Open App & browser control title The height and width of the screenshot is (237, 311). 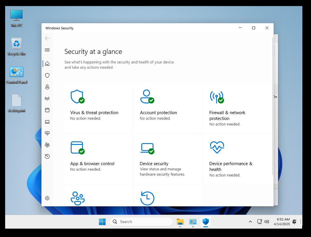pos(92,164)
